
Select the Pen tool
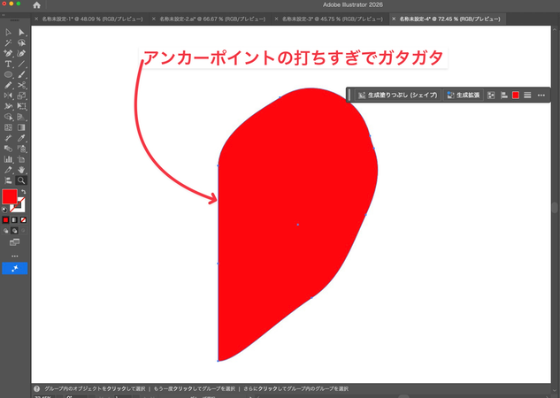pos(8,54)
